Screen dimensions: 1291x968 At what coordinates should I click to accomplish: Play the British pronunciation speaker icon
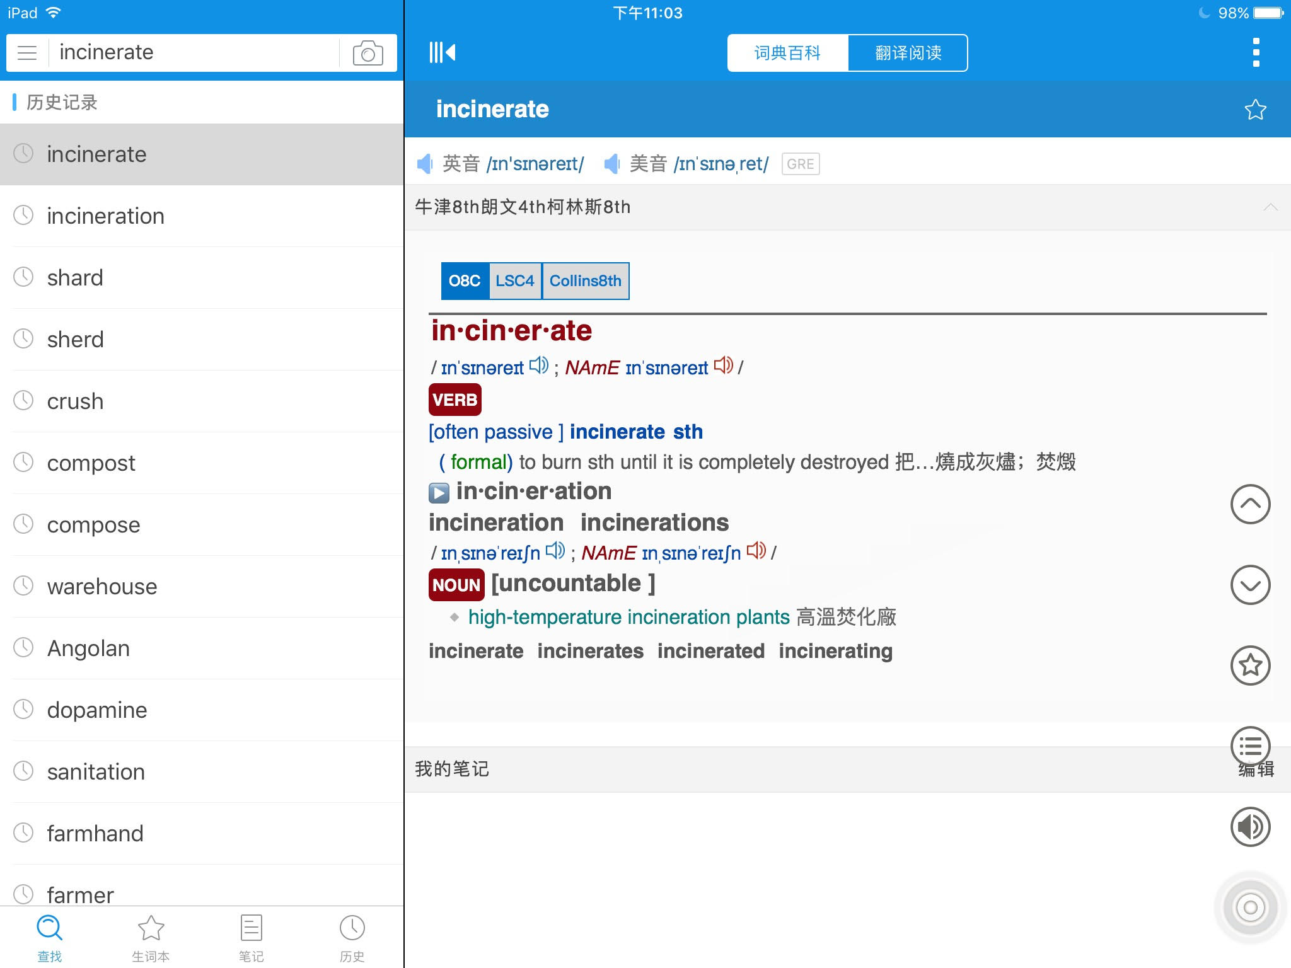tap(425, 163)
